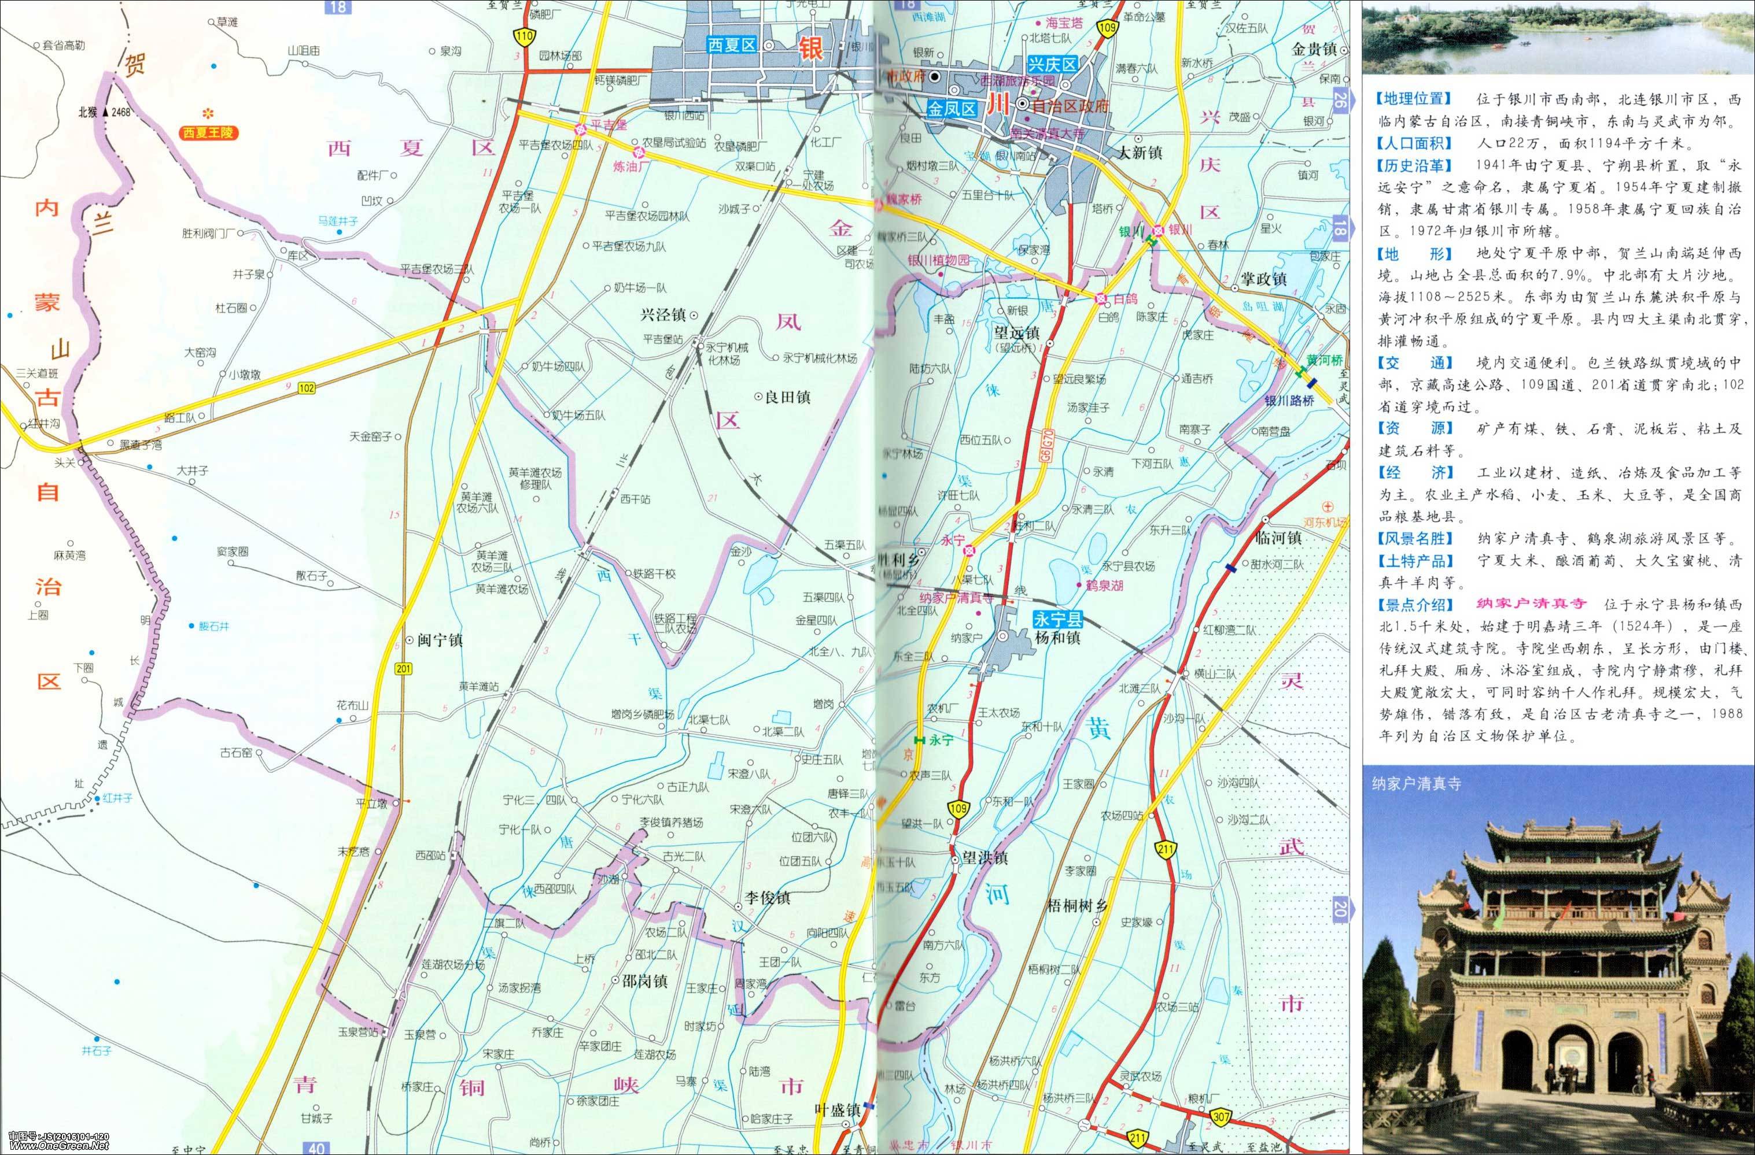Click the 河东机场 airport symbol

click(1328, 507)
